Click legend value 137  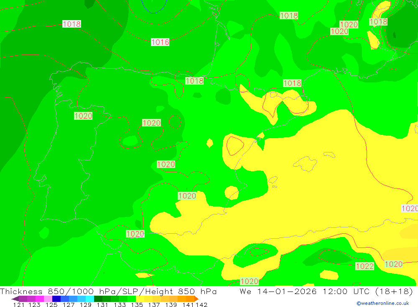154,305
